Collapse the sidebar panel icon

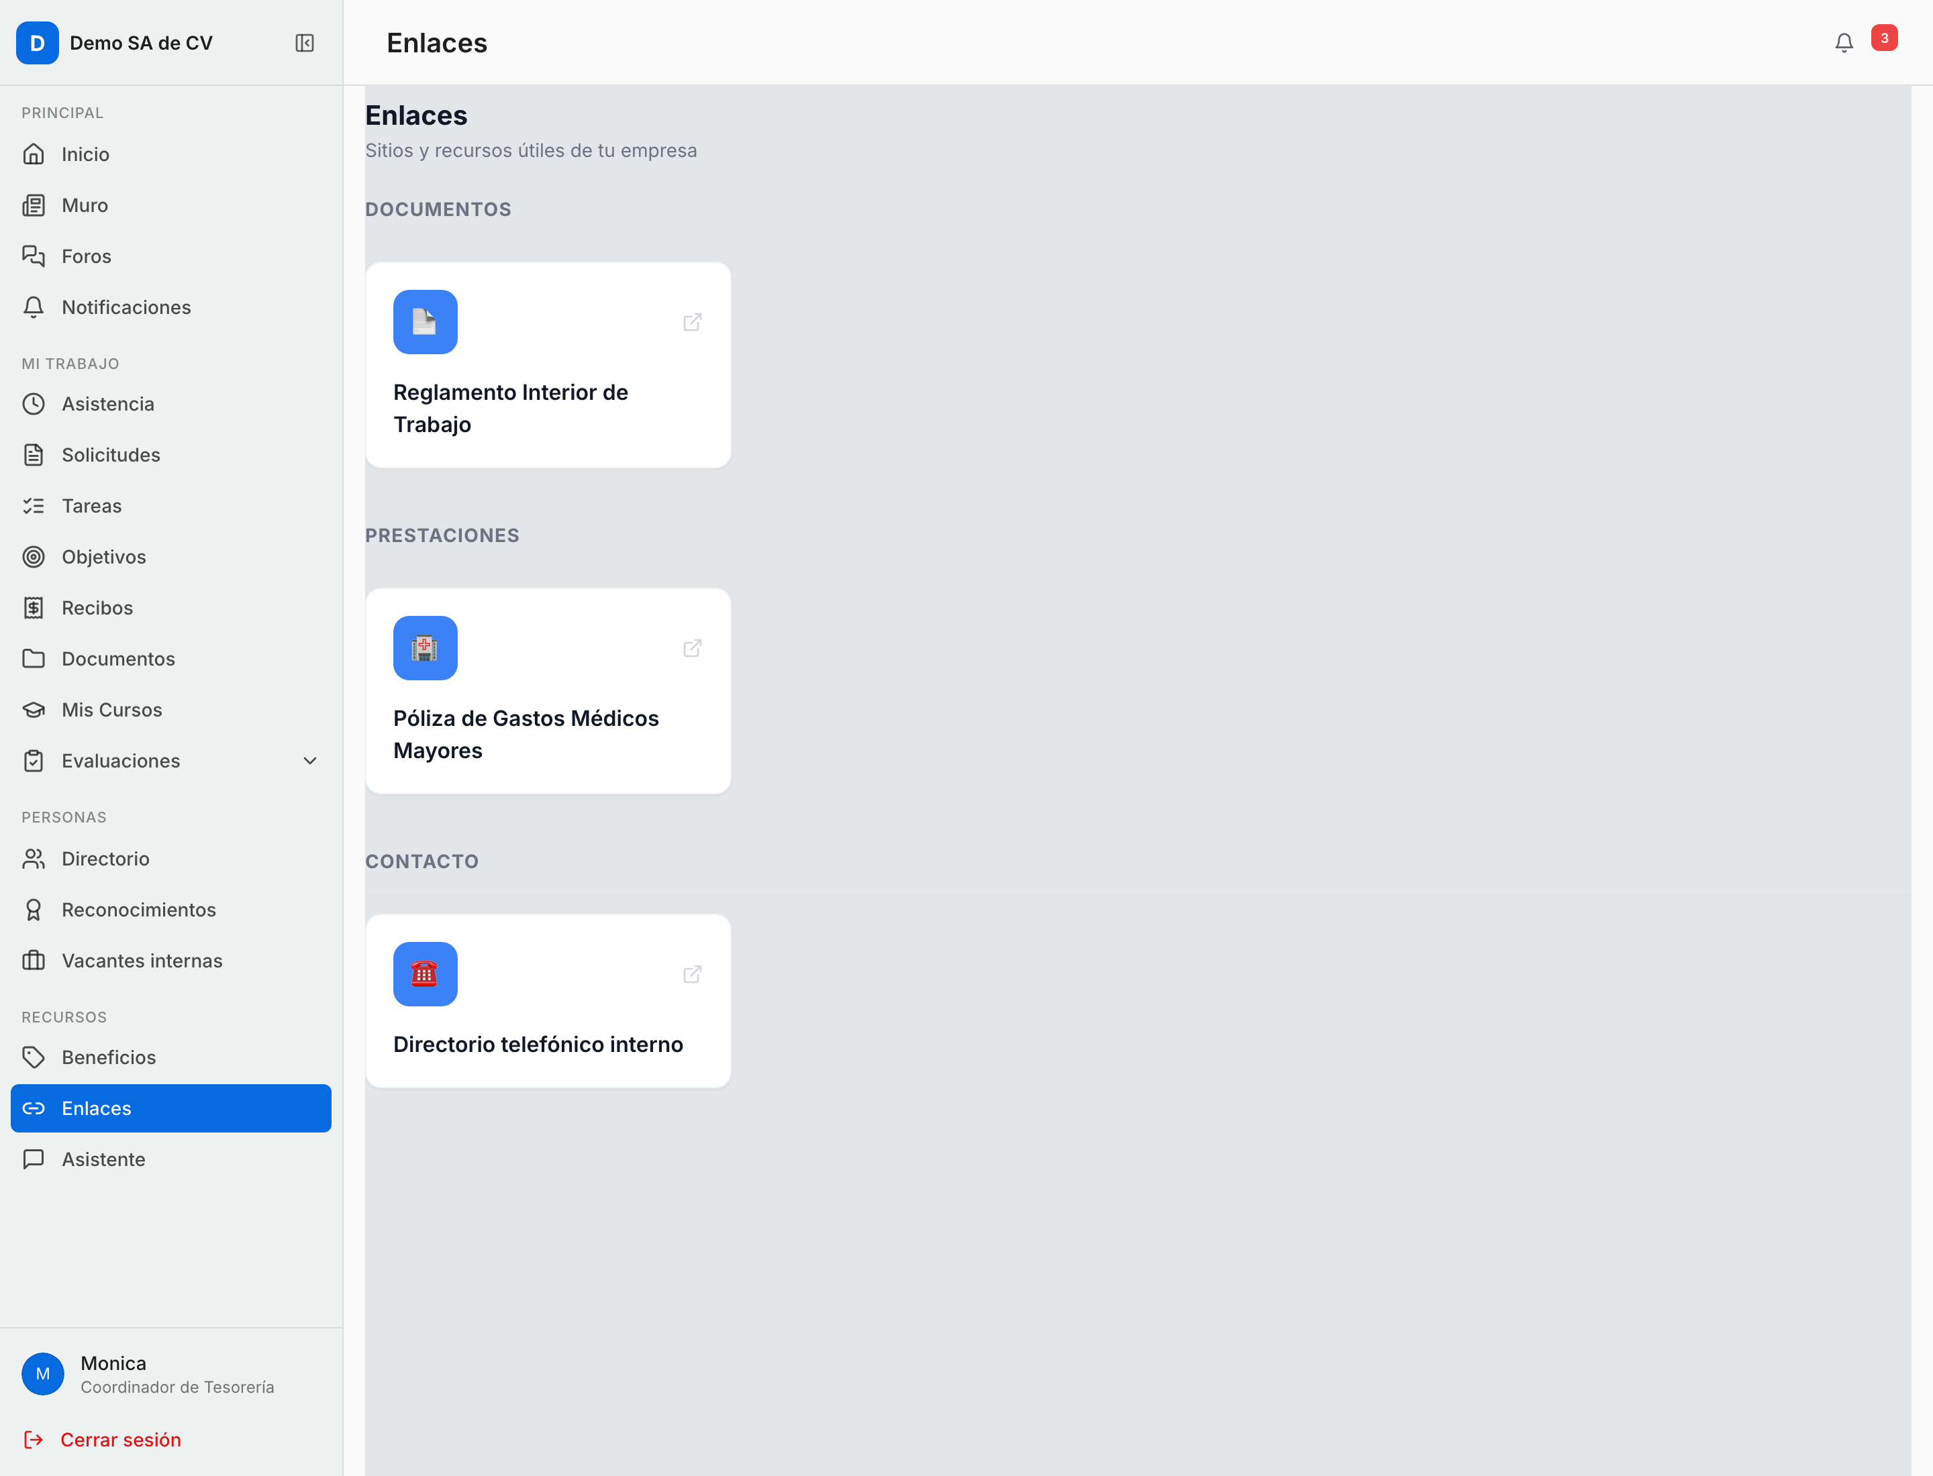pos(304,43)
